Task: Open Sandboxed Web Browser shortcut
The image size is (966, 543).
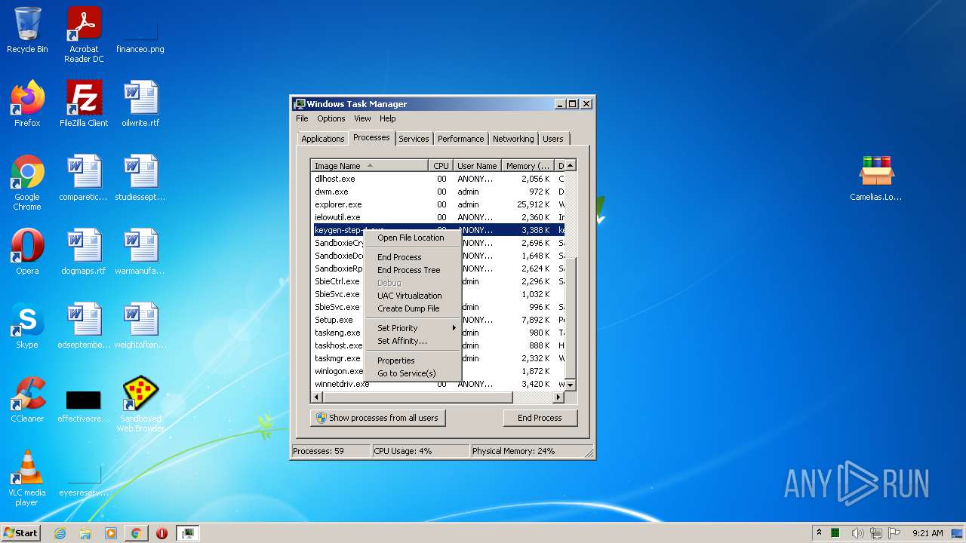Action: coord(140,404)
